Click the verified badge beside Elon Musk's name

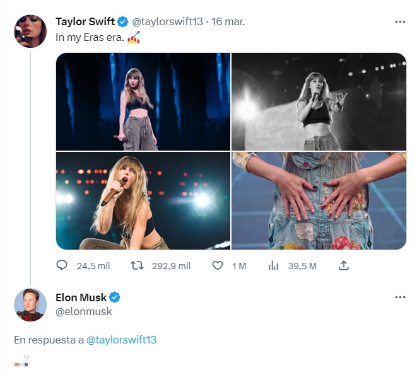(115, 297)
